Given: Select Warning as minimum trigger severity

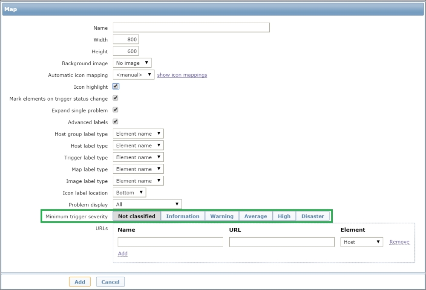Looking at the screenshot, I should [x=222, y=216].
